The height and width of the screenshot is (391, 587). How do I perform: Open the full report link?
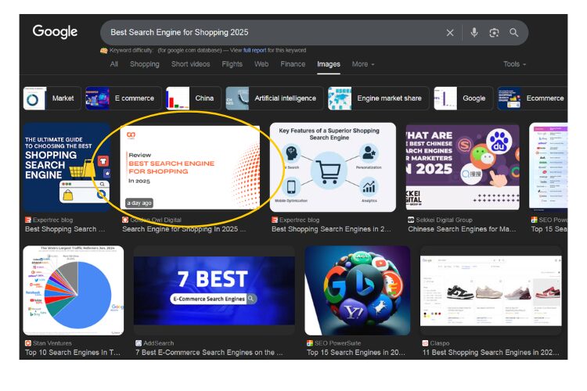tap(254, 50)
